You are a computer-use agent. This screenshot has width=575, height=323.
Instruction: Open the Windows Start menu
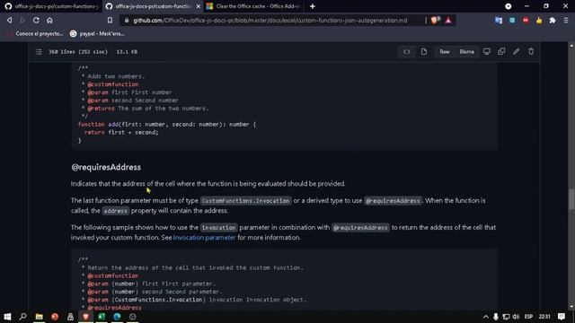tap(7, 317)
